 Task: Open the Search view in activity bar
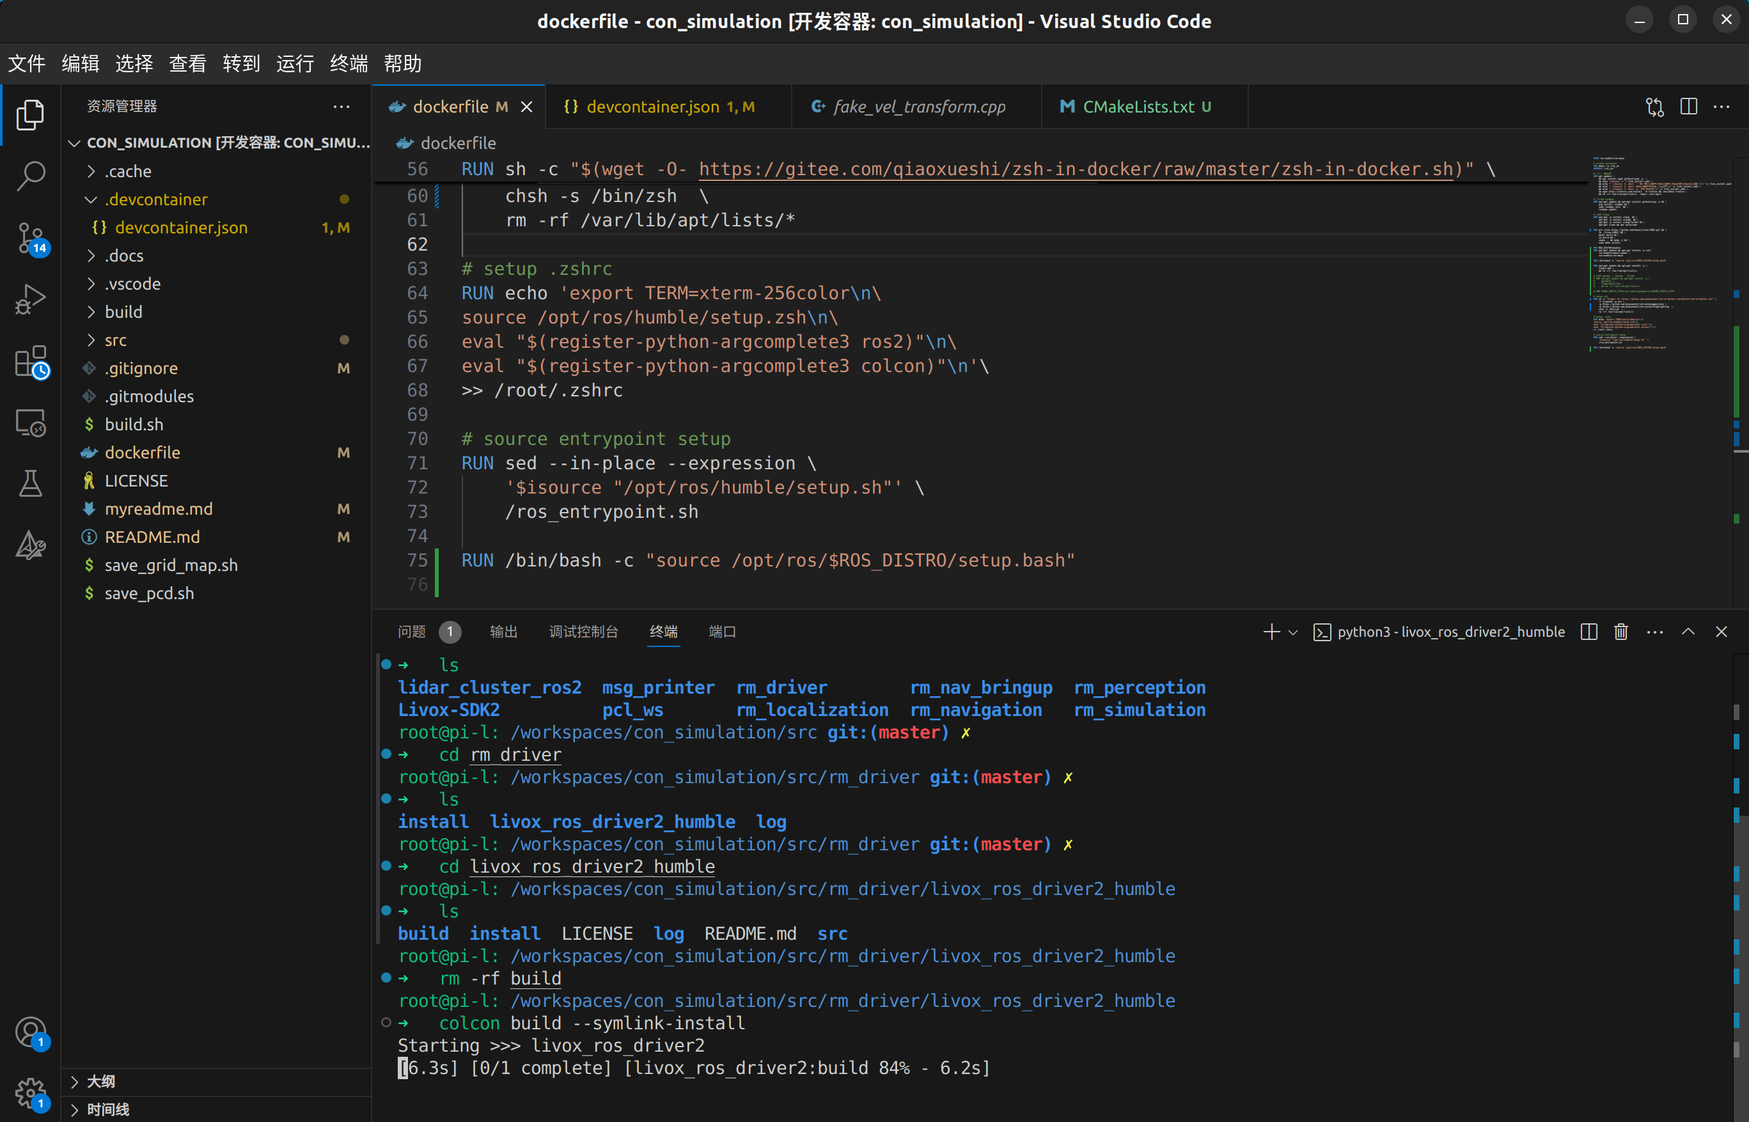[31, 176]
